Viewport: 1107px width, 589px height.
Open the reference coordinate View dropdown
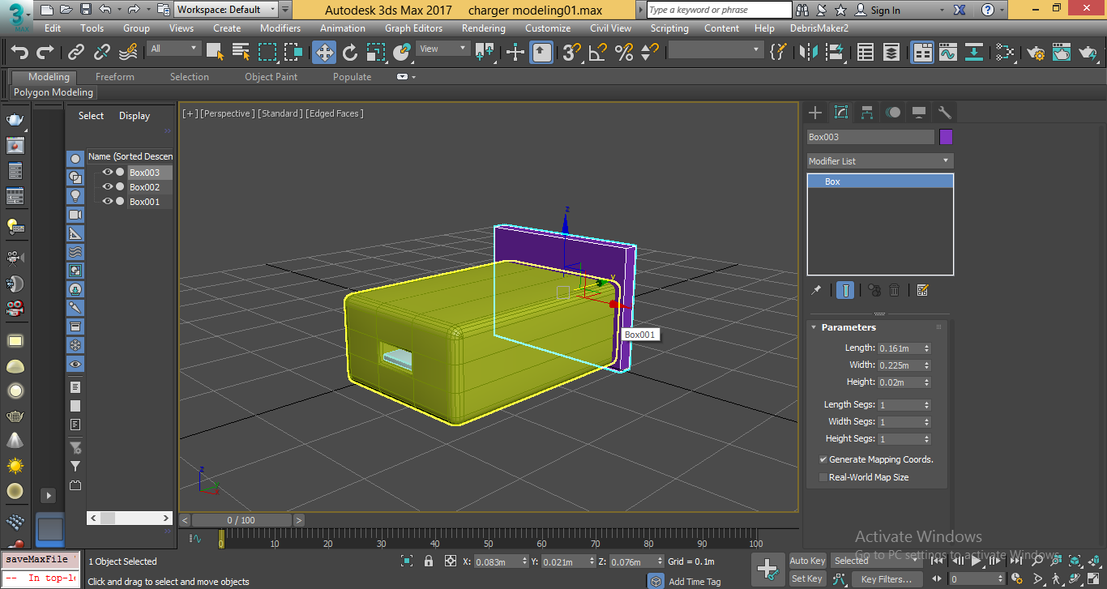pos(442,49)
